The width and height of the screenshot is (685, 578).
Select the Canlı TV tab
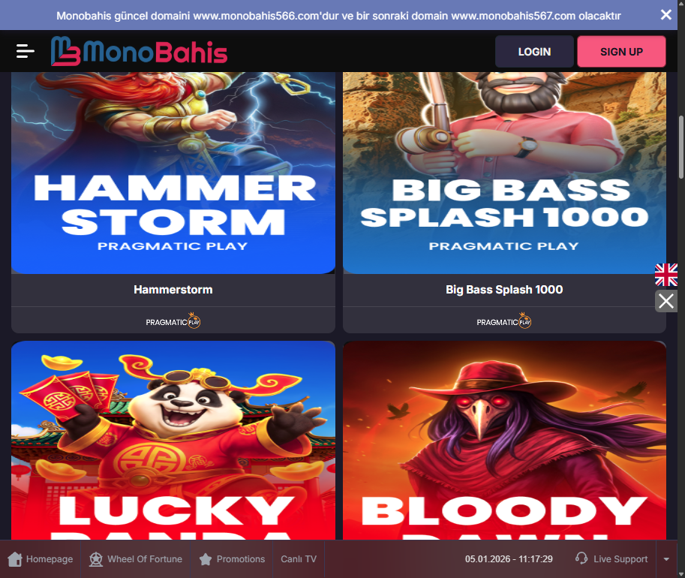tap(299, 559)
